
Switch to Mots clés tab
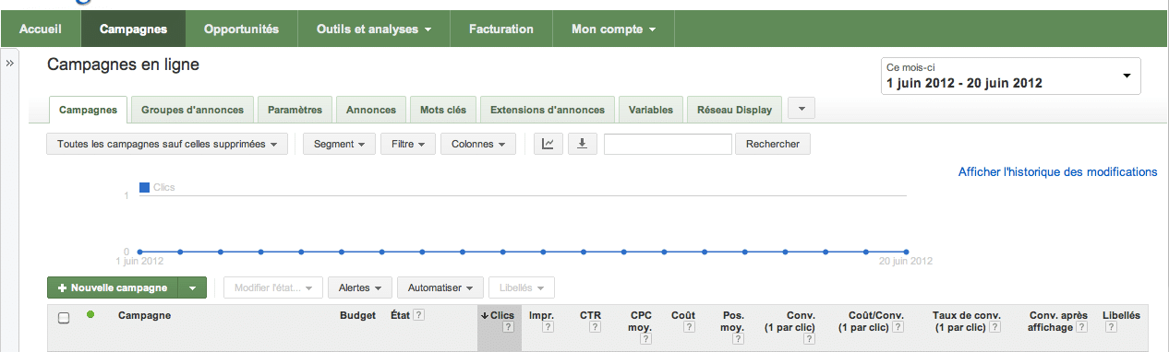443,110
